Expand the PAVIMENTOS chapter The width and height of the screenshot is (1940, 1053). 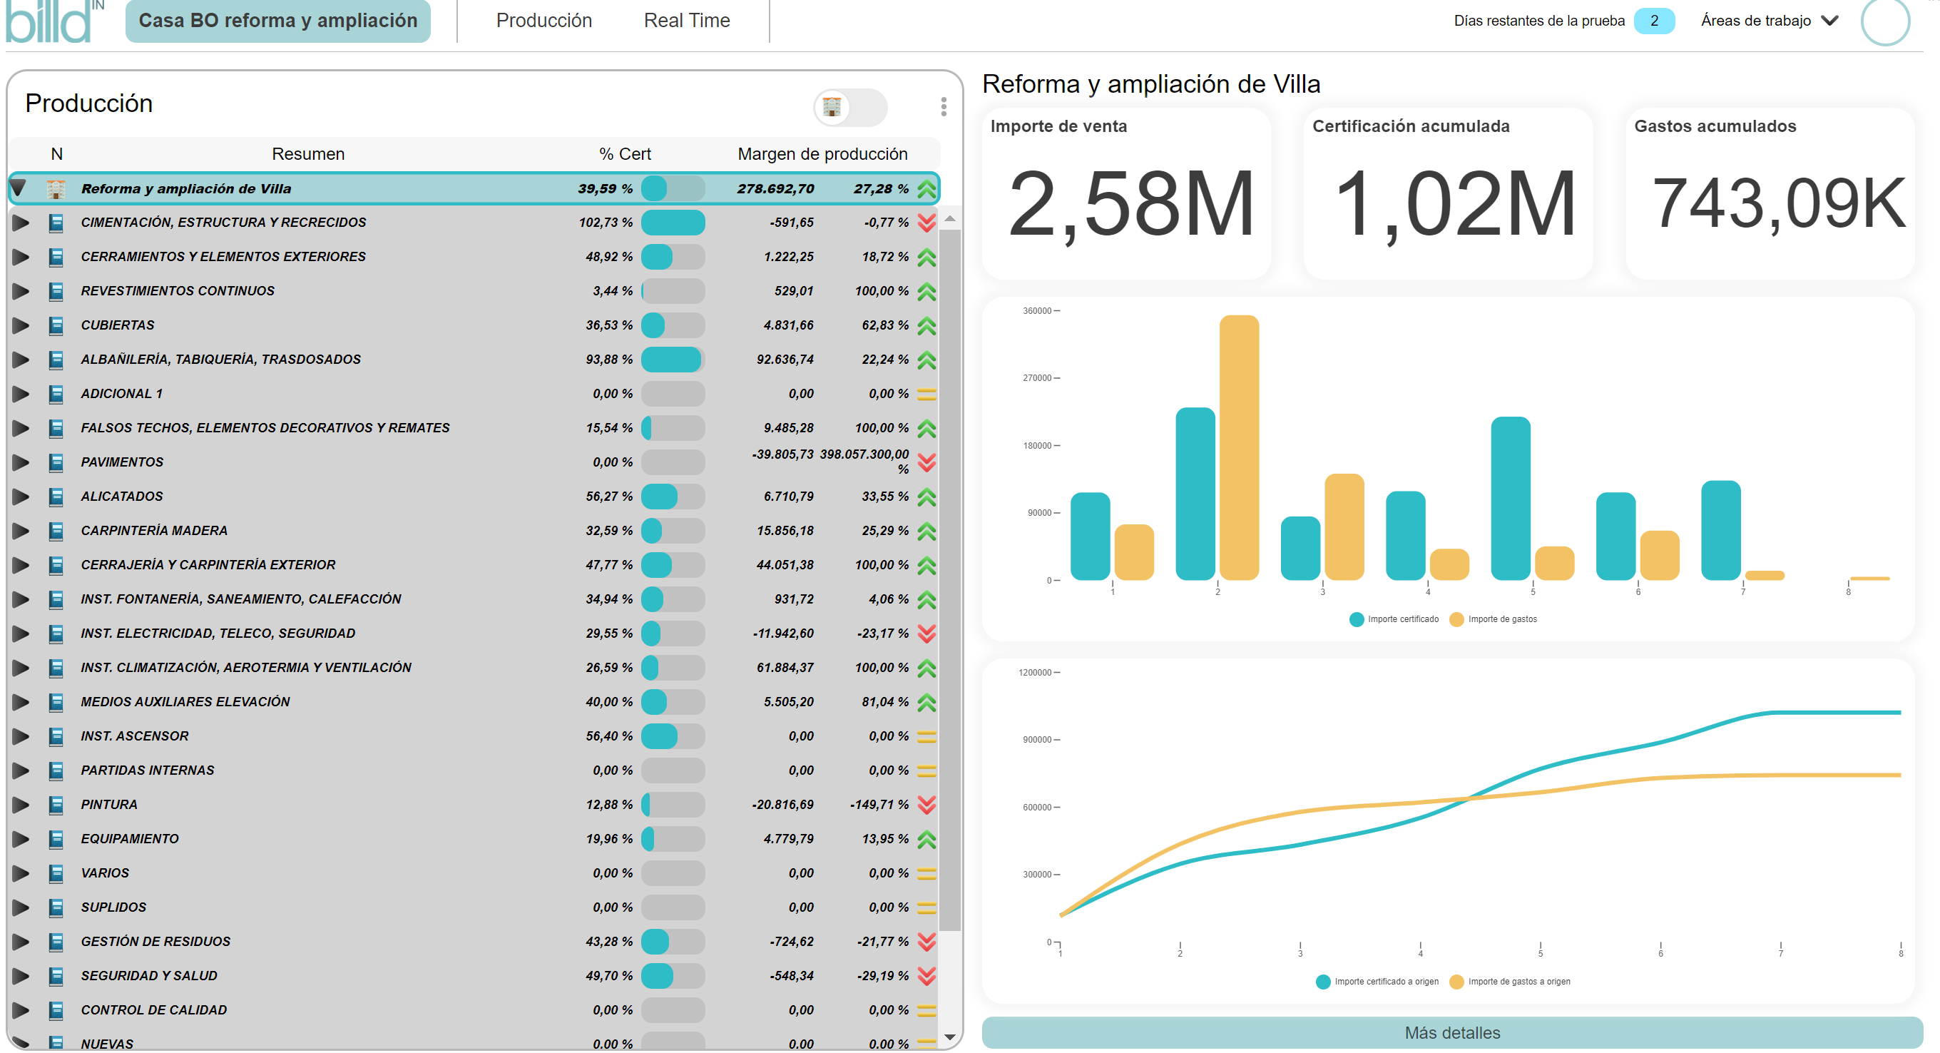(21, 462)
